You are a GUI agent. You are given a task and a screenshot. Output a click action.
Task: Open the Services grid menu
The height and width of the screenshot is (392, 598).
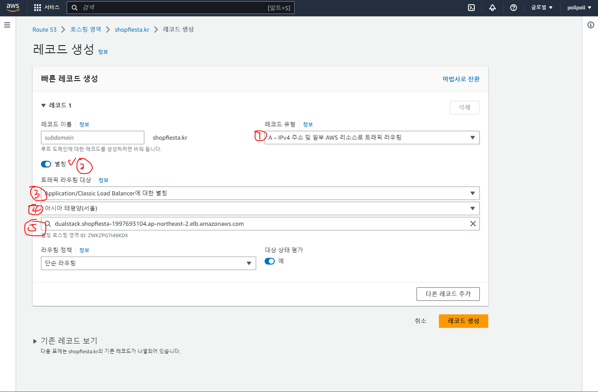coord(38,8)
